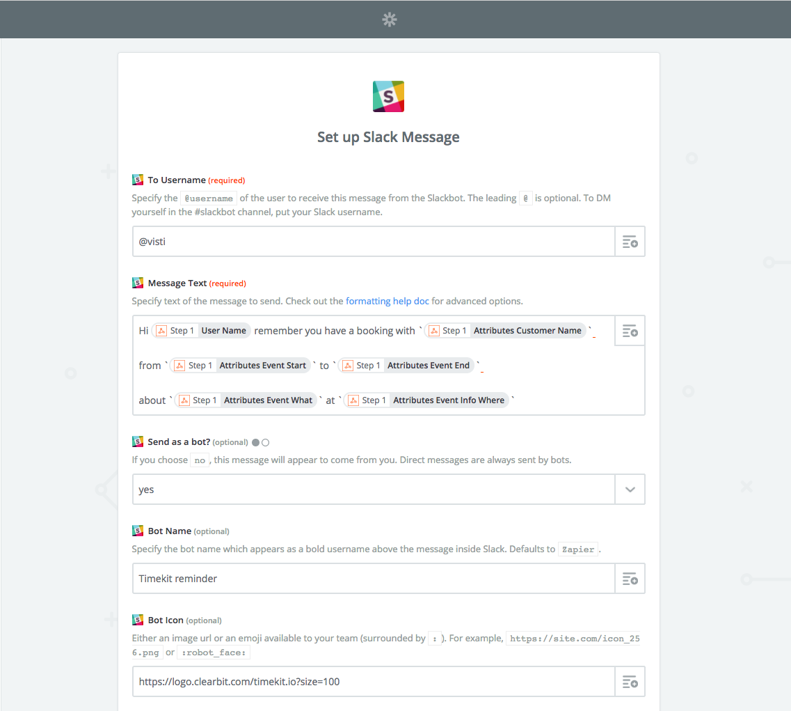Select empty radio next to Send as a bot
This screenshot has width=791, height=711.
(265, 442)
